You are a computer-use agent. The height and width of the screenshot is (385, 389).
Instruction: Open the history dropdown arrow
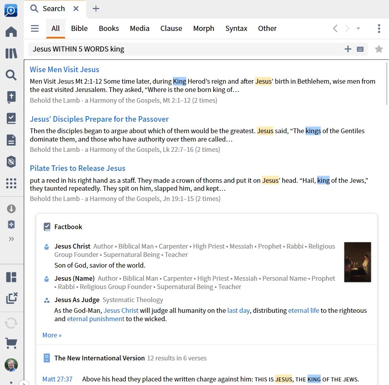pos(358,29)
